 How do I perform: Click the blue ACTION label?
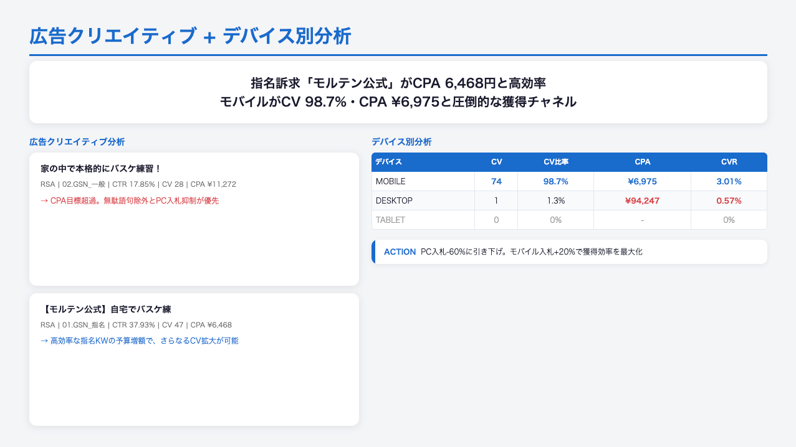[x=400, y=252]
